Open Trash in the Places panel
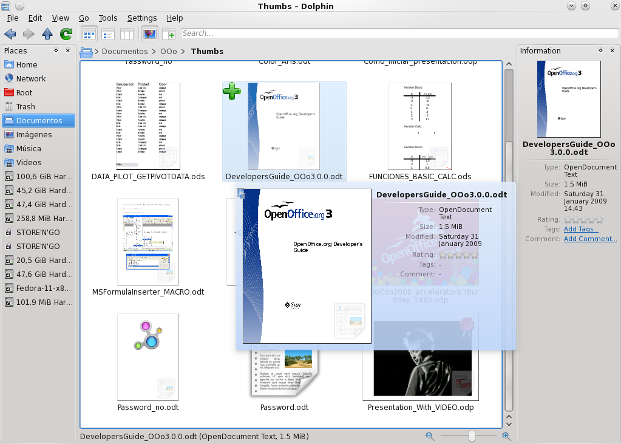Screen dimensions: 621x444 [x=38, y=107]
